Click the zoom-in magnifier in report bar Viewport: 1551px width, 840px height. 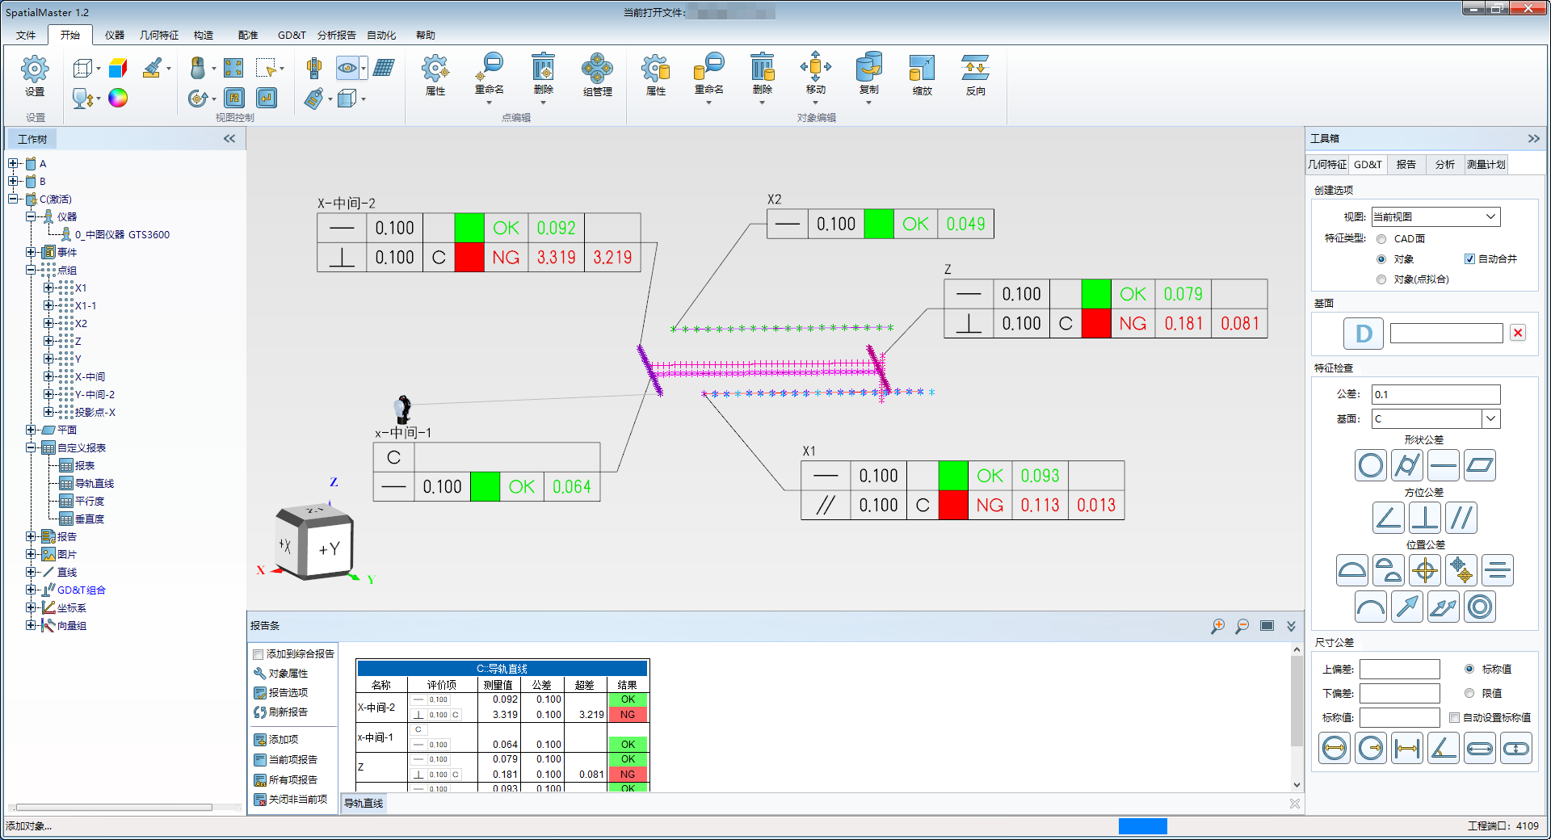1217,626
